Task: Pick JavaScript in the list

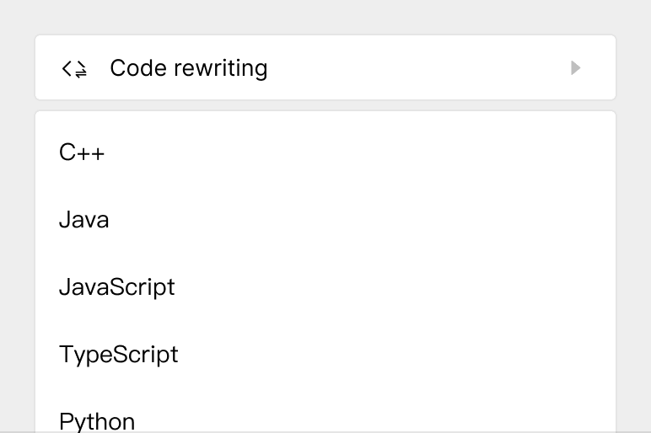Action: pyautogui.click(x=116, y=287)
